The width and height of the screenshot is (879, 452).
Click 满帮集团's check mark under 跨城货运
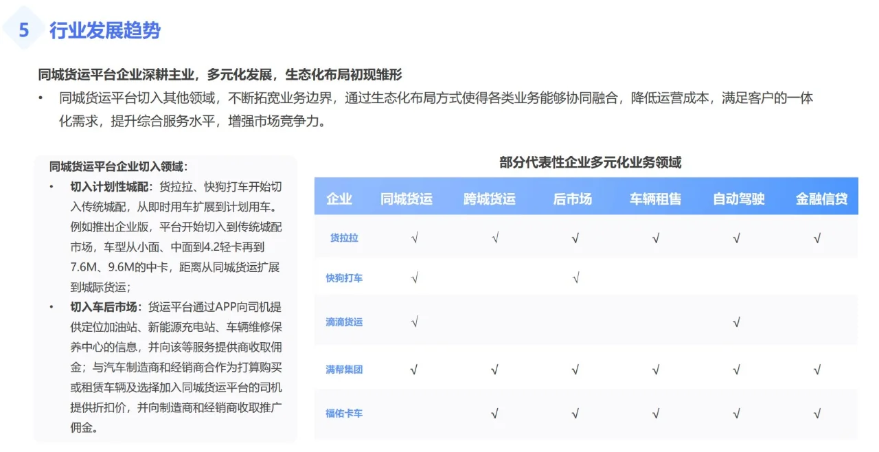pos(494,370)
